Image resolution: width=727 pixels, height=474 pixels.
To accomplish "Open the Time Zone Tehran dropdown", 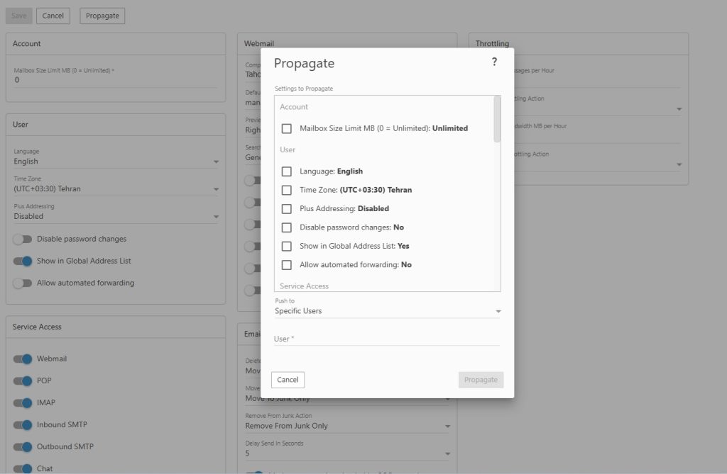I will [x=116, y=189].
